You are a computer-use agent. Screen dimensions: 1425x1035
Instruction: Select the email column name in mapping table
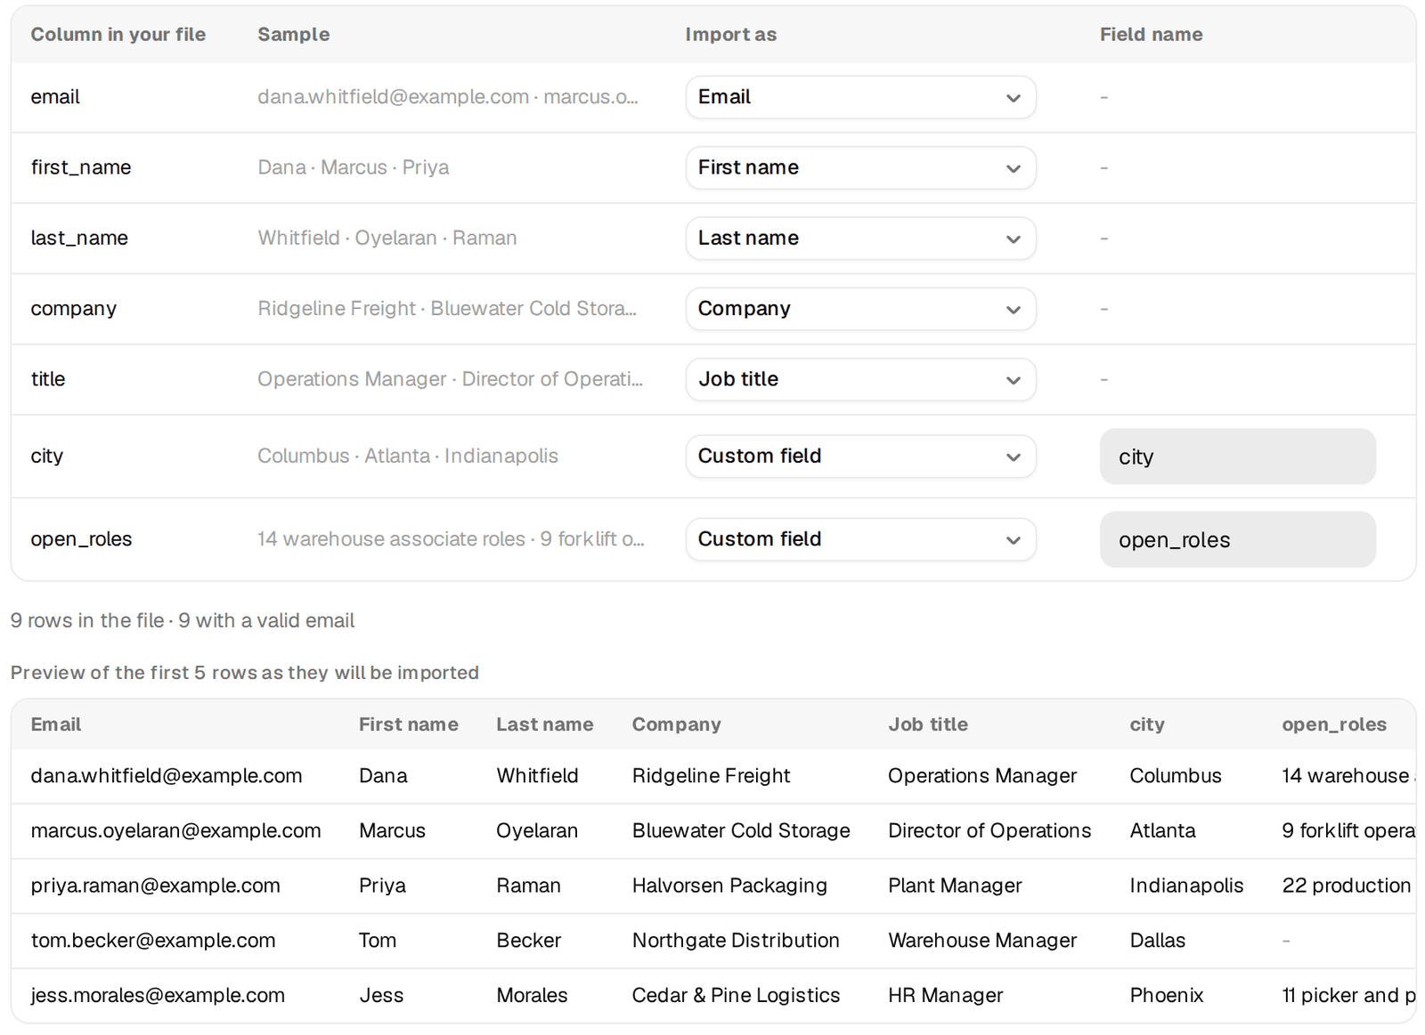55,97
